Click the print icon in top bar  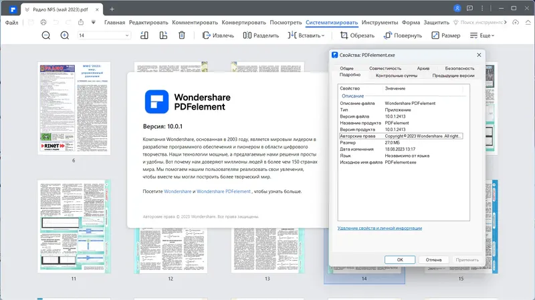[43, 22]
